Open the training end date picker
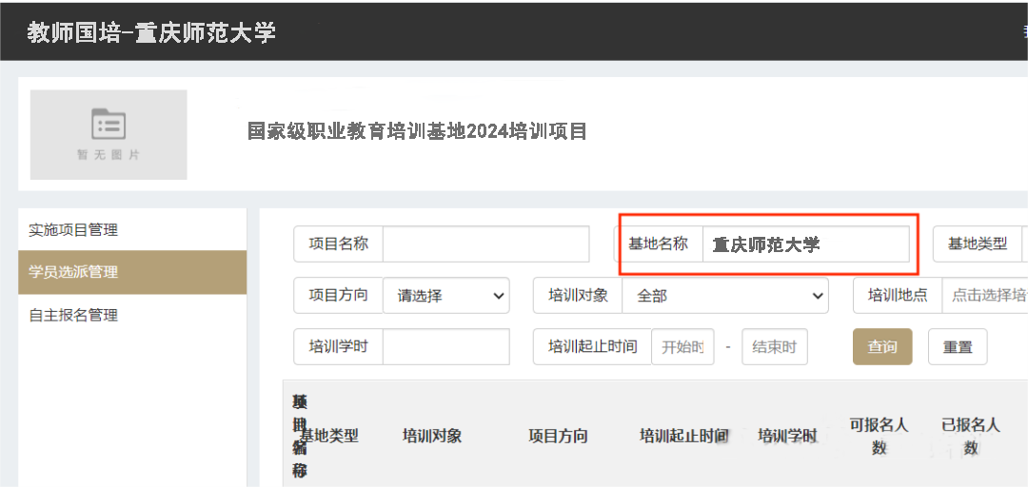The width and height of the screenshot is (1028, 487). pos(774,347)
